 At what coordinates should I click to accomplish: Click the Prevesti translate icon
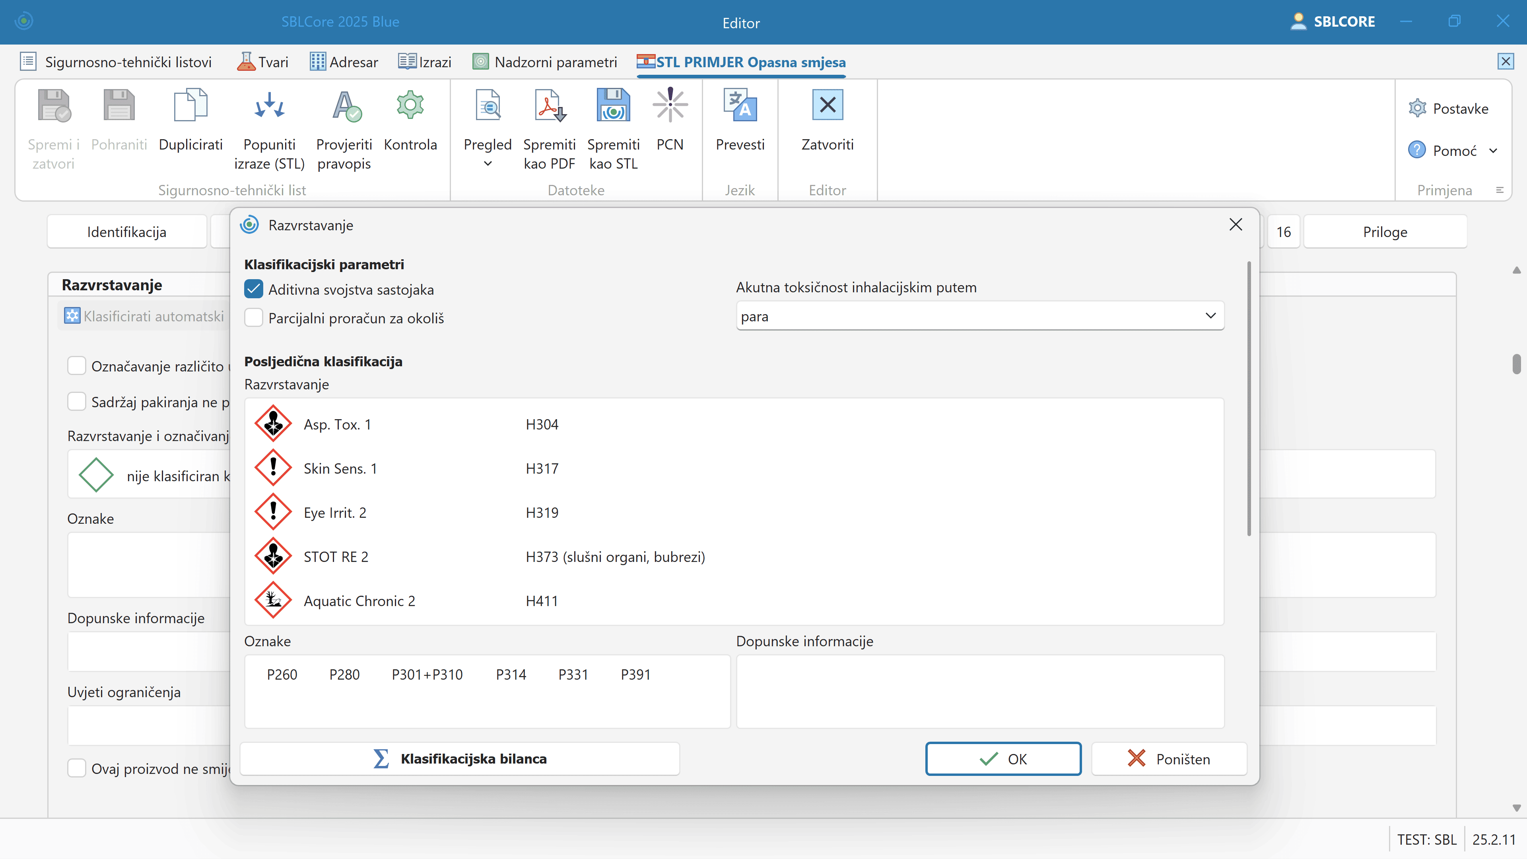[740, 105]
